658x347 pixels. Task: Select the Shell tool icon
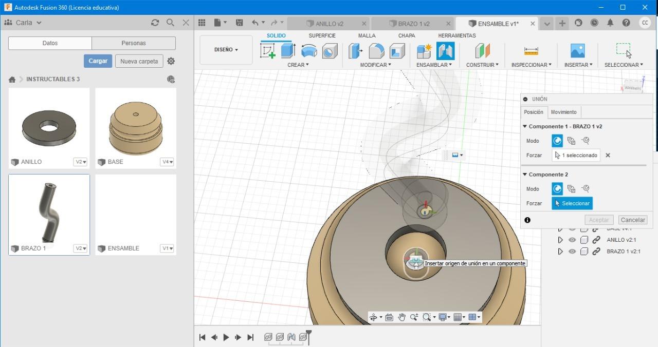click(x=397, y=51)
